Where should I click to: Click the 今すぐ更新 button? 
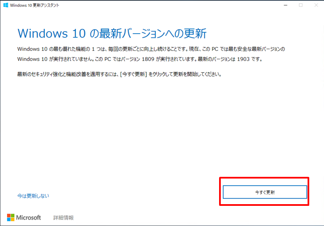265,192
